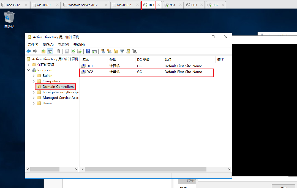The height and width of the screenshot is (188, 297).
Task: Click the DC1 computer icon in the list
Action: coord(83,66)
